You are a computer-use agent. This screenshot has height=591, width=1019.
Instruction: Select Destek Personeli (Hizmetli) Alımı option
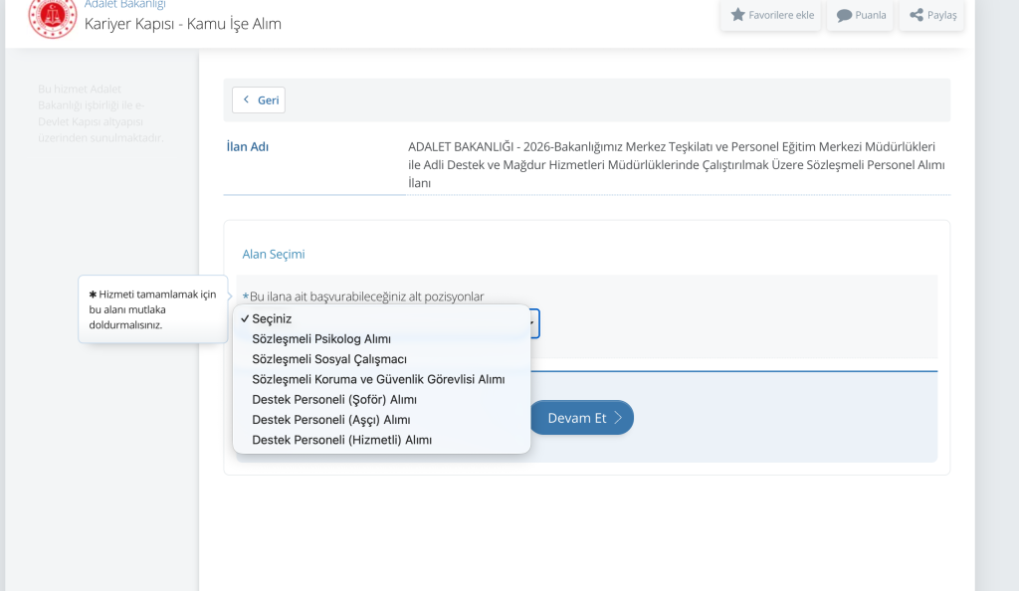[x=381, y=439]
